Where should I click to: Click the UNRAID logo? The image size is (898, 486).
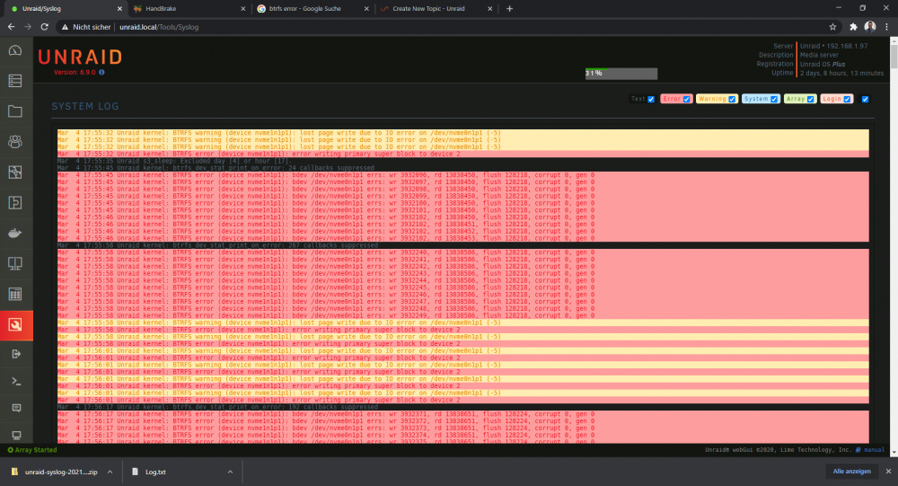(80, 57)
